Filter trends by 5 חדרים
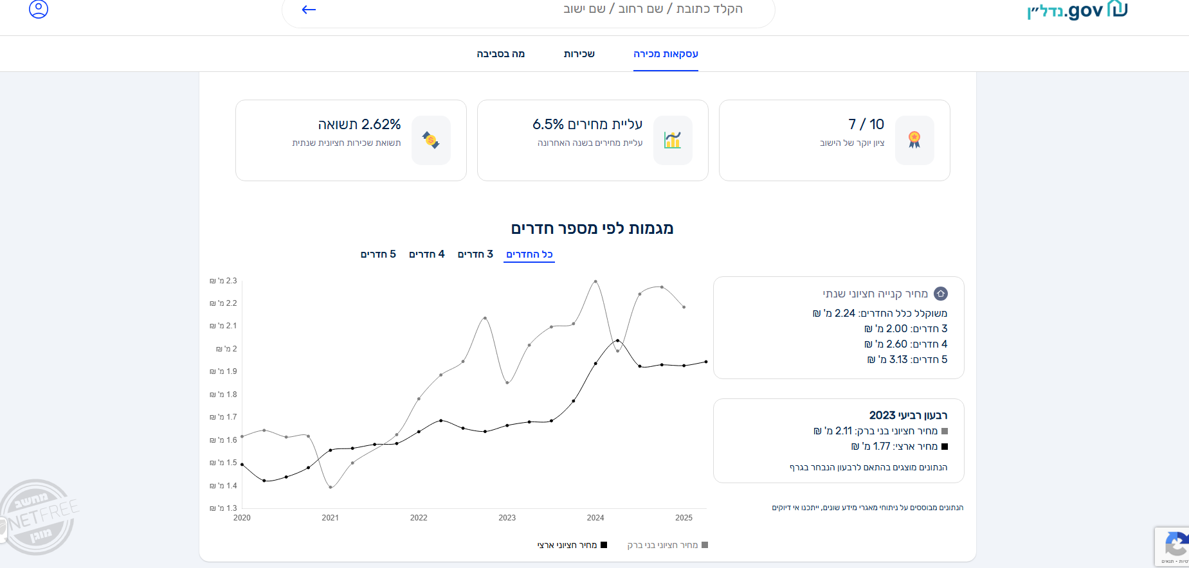 (378, 254)
